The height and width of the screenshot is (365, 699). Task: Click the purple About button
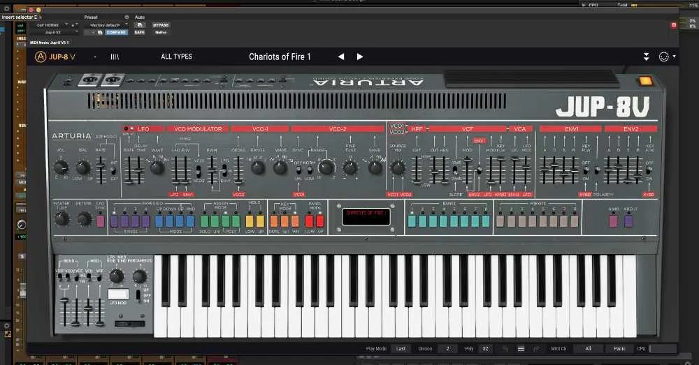628,221
